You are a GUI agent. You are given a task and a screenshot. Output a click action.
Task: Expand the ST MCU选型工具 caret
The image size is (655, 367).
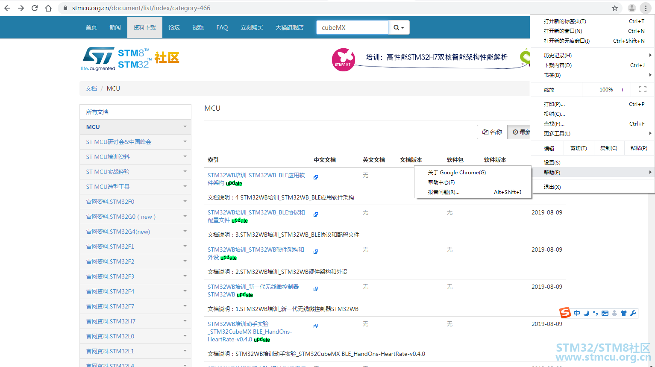[x=185, y=186]
